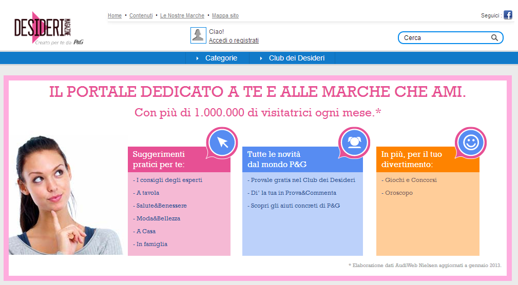Viewport: 518px width, 285px height.
Task: Click the thinking woman photo
Action: point(65,195)
